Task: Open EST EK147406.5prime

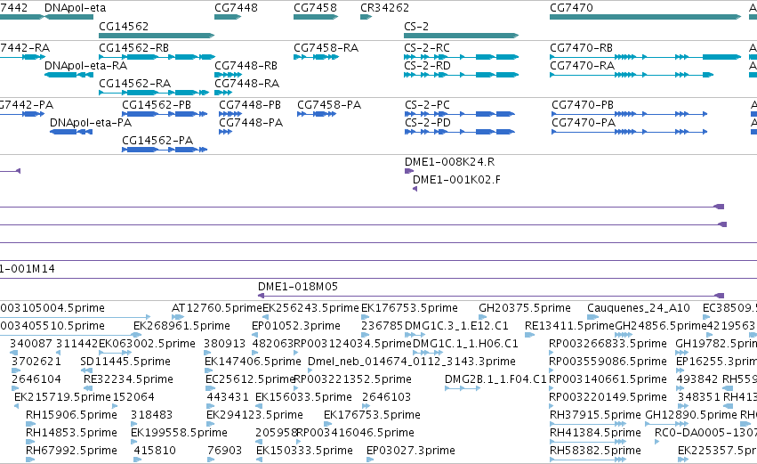Action: coord(253,362)
